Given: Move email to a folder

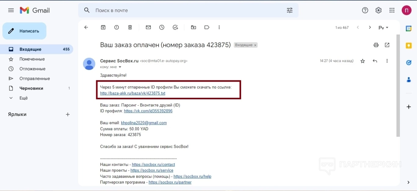Looking at the screenshot, I should pos(194,27).
